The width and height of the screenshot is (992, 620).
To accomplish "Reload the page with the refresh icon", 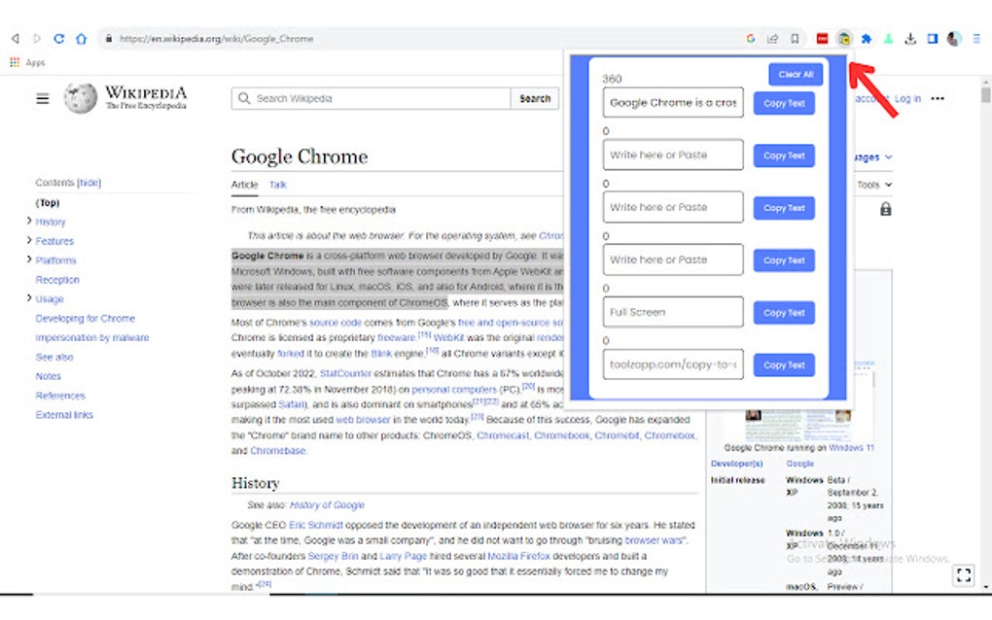I will click(59, 38).
